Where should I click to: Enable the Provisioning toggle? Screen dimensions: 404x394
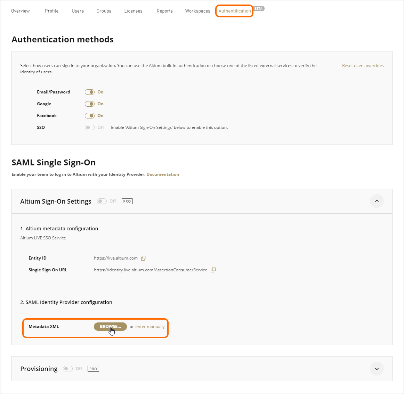tap(68, 369)
